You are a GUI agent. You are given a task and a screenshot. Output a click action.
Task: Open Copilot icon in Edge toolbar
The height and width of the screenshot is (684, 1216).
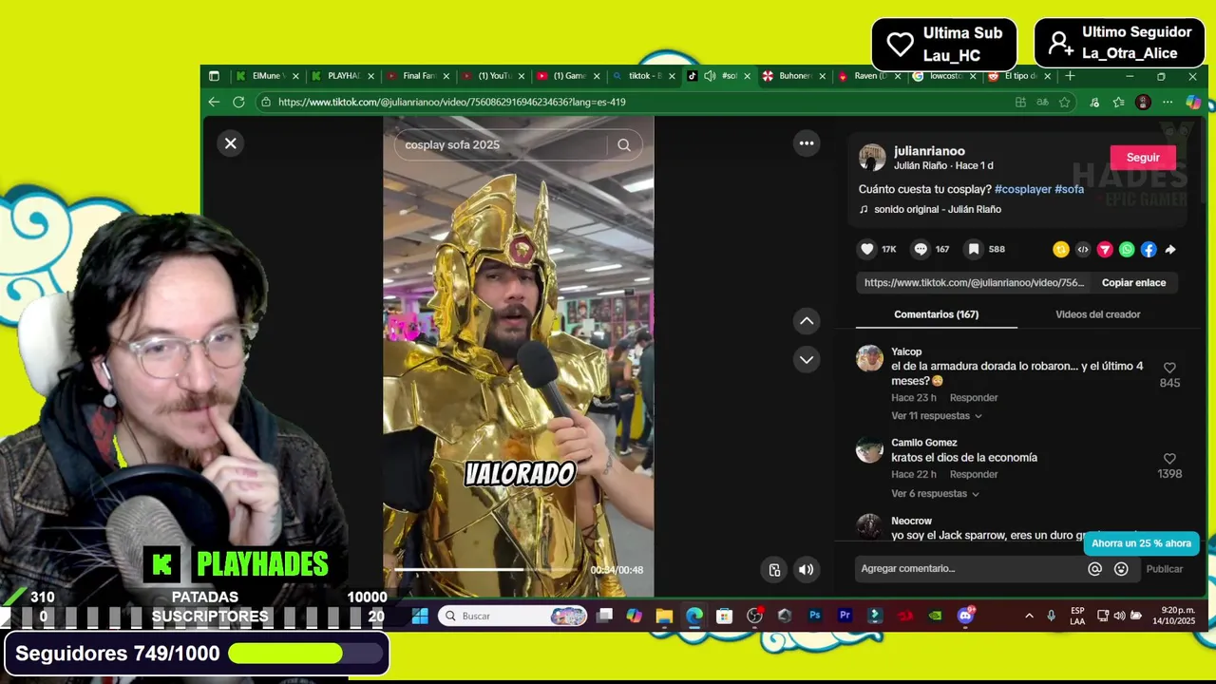click(x=1192, y=102)
